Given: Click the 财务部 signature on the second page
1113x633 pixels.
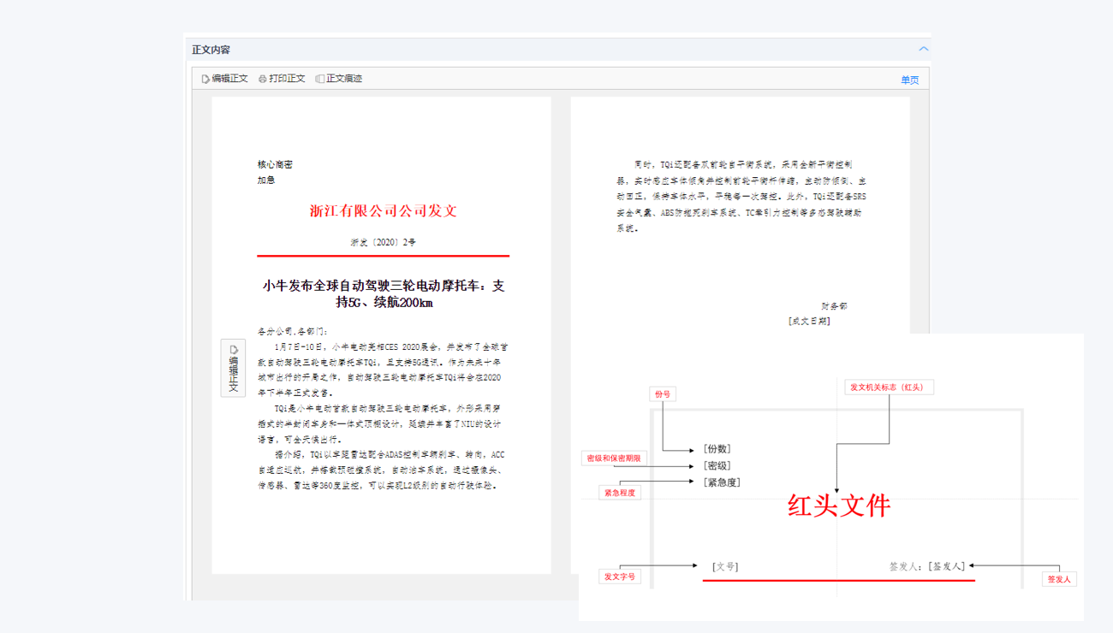Looking at the screenshot, I should pyautogui.click(x=834, y=305).
